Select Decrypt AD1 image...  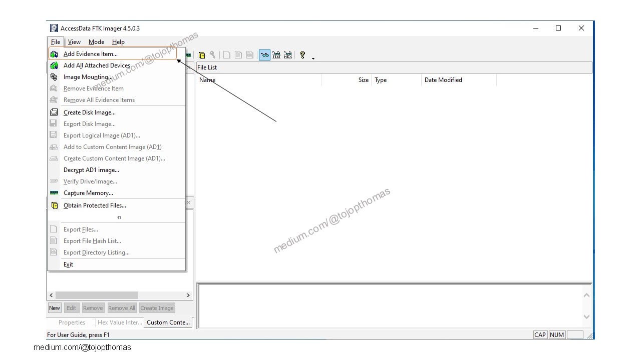tap(116, 170)
